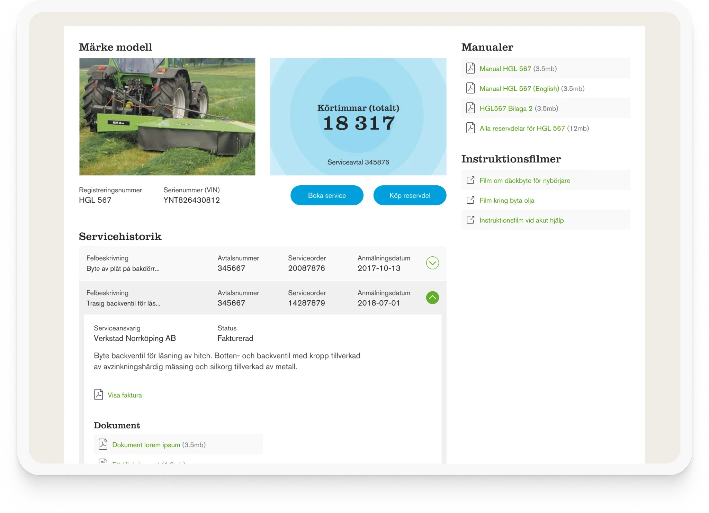Click PDF icon next to Manual HGL 567 (English)
The height and width of the screenshot is (513, 709).
tap(470, 88)
